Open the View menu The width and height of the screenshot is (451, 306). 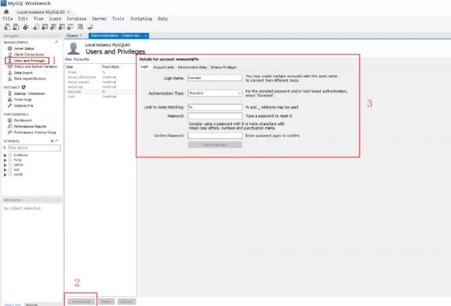(39, 19)
